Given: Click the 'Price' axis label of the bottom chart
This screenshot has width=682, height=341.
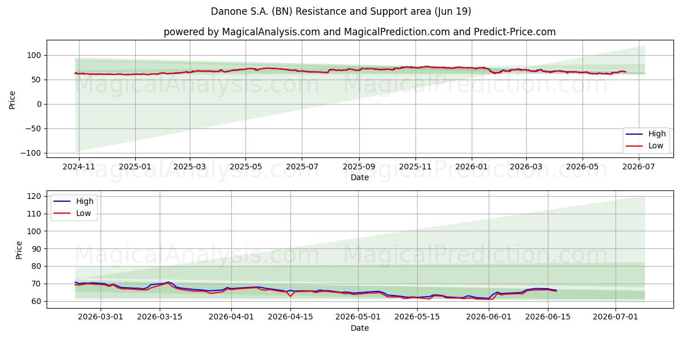Looking at the screenshot, I should point(19,249).
